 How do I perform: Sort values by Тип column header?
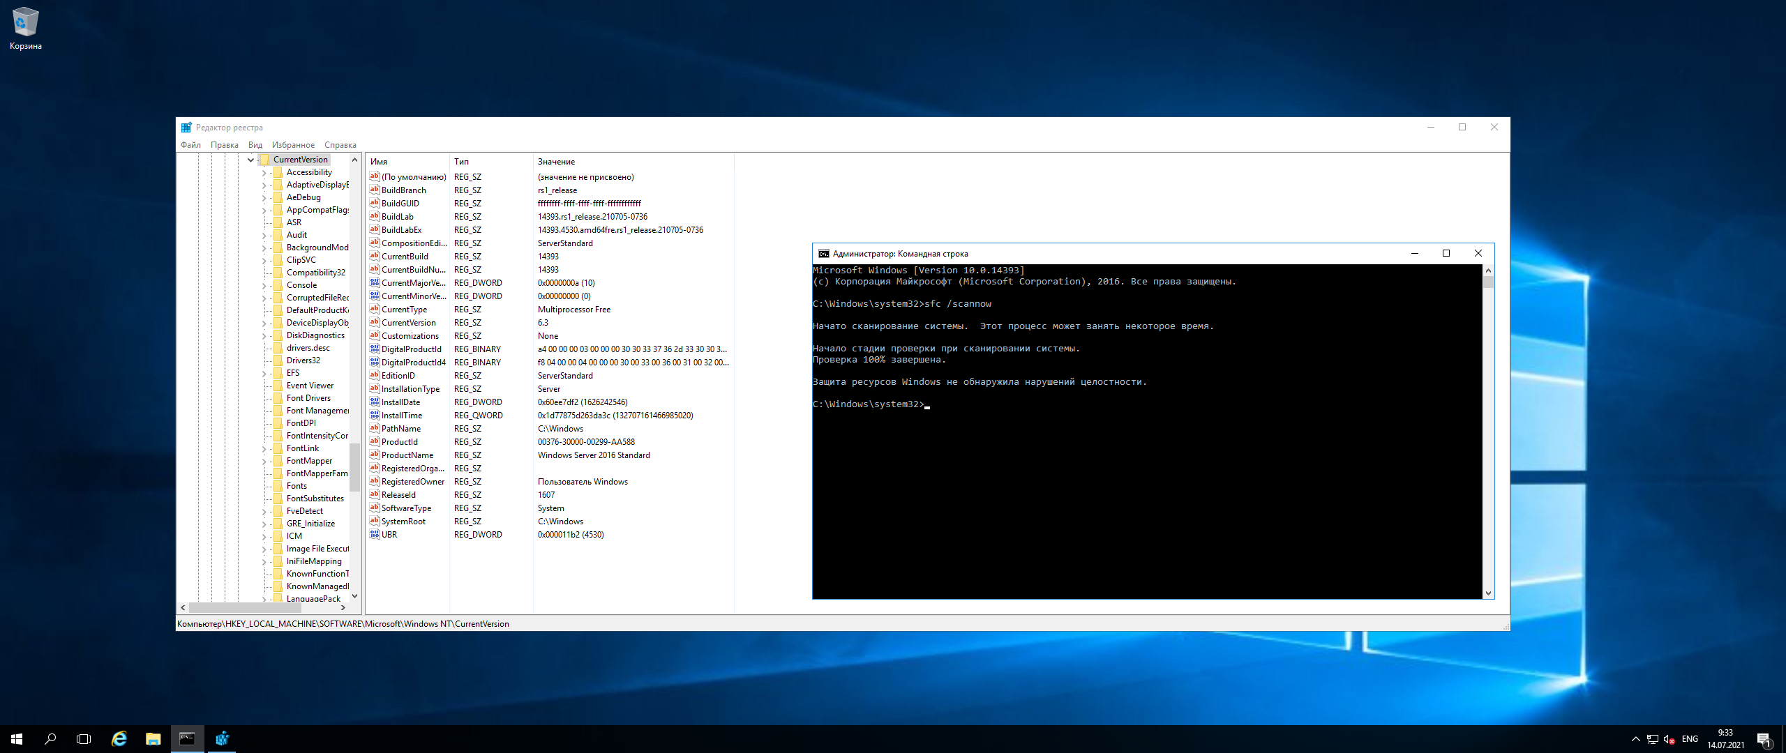(x=491, y=162)
